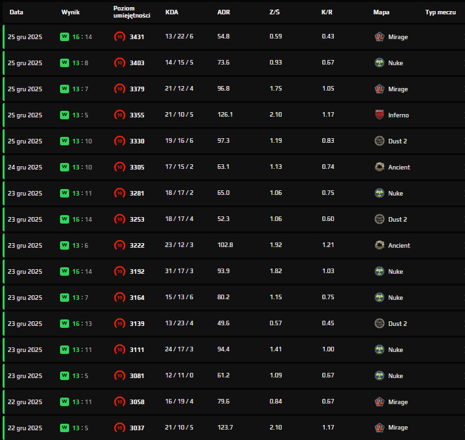Click the level 10 badge beside 3222
Screen dimensions: 465x440
coord(119,246)
